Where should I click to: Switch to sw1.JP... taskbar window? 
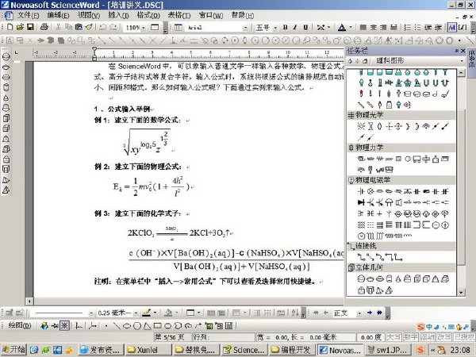(387, 350)
